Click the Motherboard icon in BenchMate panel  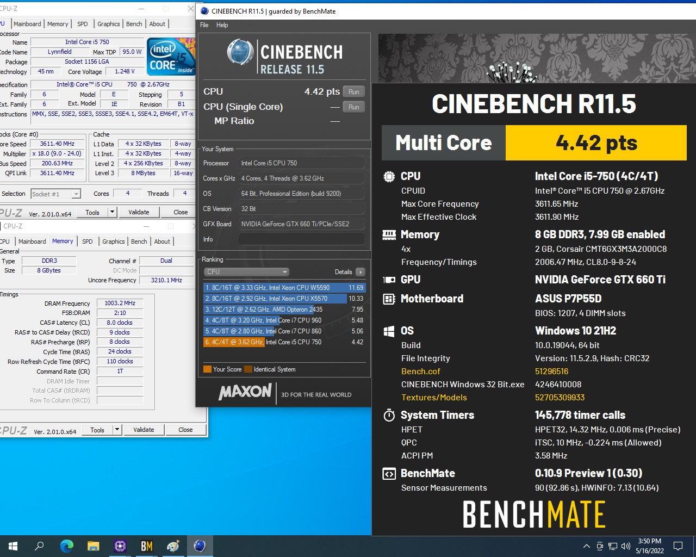389,299
